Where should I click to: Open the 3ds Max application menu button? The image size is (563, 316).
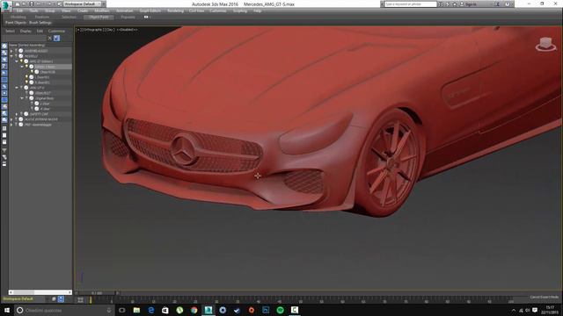coord(6,6)
